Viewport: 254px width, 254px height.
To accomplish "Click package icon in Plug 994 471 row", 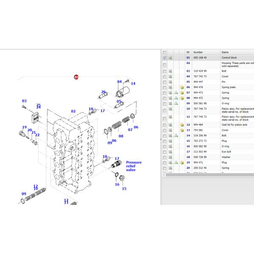I will [x=182, y=163].
